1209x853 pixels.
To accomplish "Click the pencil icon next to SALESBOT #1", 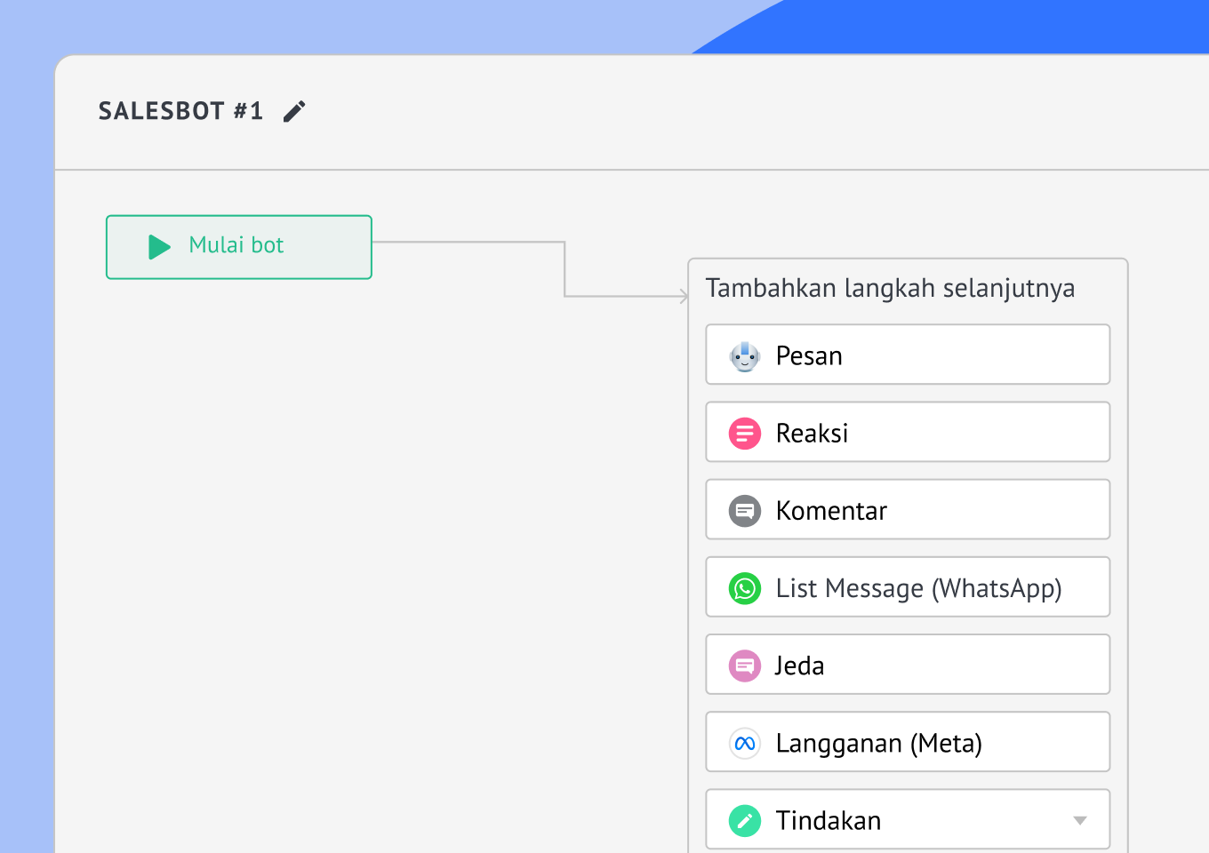I will pos(294,111).
